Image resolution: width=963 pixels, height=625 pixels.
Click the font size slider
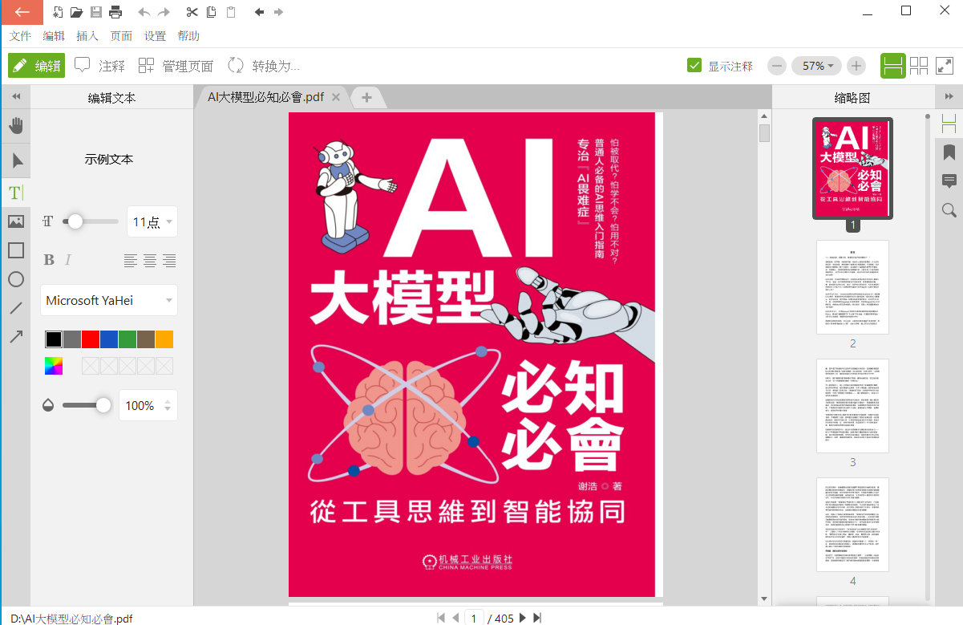pos(91,221)
